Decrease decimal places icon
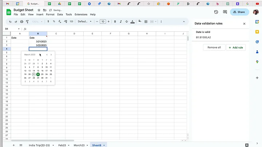262x147 pixels. point(60,21)
